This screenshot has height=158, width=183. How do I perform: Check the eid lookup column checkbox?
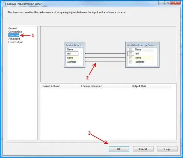pyautogui.click(x=131, y=53)
